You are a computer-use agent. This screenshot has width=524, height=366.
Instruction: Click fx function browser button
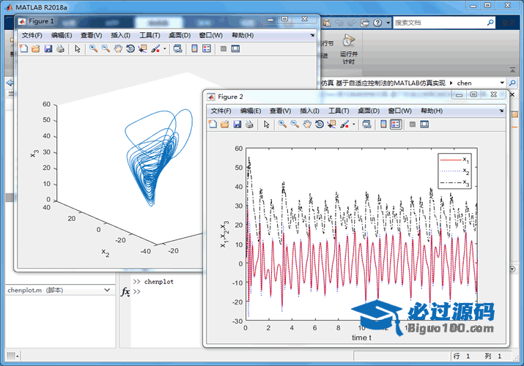(125, 291)
